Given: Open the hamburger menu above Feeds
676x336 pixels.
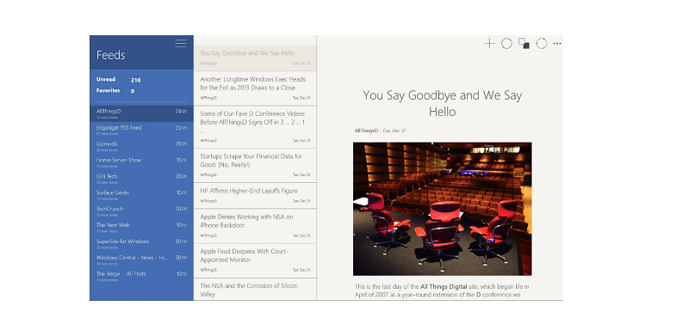Looking at the screenshot, I should click(181, 44).
